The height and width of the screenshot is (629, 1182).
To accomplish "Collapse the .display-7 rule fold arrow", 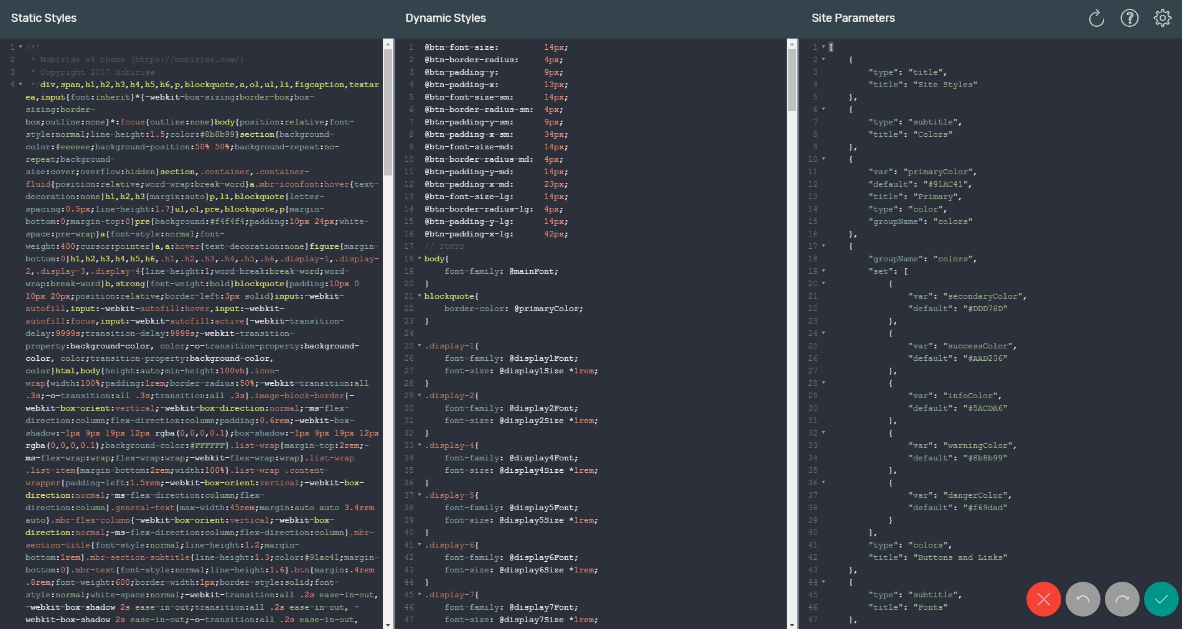I will pos(419,594).
